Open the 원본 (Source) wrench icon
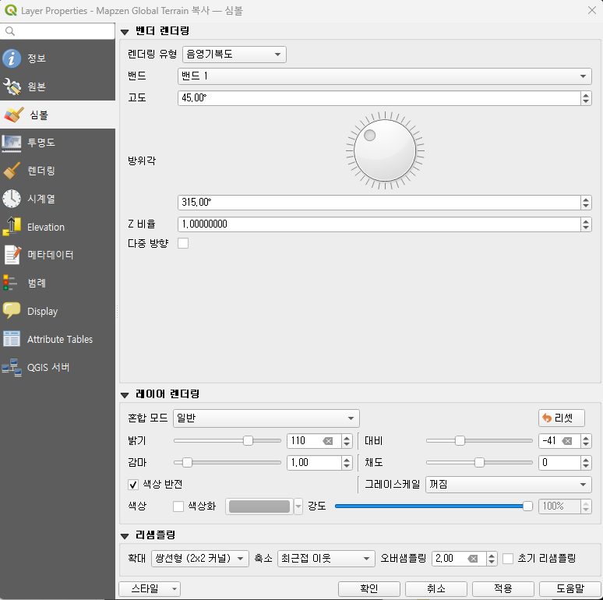The height and width of the screenshot is (600, 603). tap(12, 86)
